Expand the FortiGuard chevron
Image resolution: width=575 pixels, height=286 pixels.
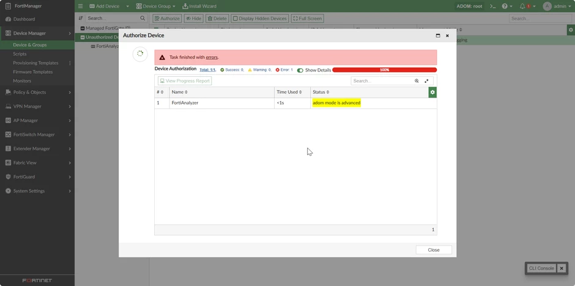(x=70, y=177)
